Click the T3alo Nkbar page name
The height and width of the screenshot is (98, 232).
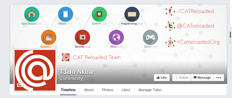click(77, 72)
